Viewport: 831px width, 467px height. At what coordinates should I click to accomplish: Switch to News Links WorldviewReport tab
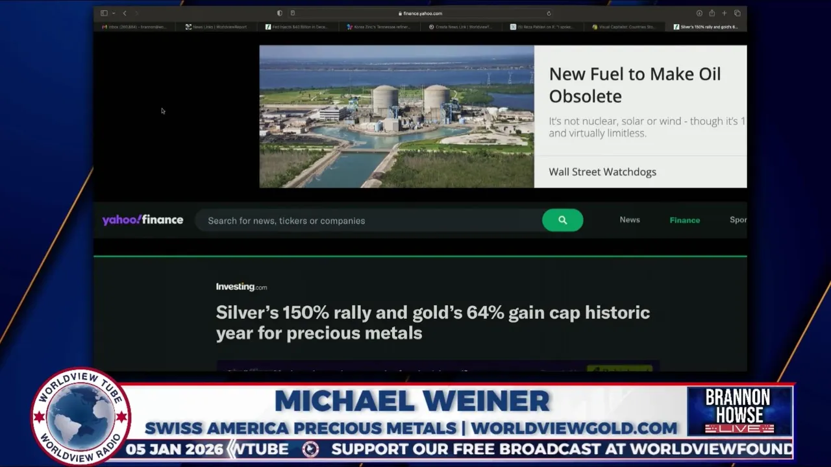216,27
